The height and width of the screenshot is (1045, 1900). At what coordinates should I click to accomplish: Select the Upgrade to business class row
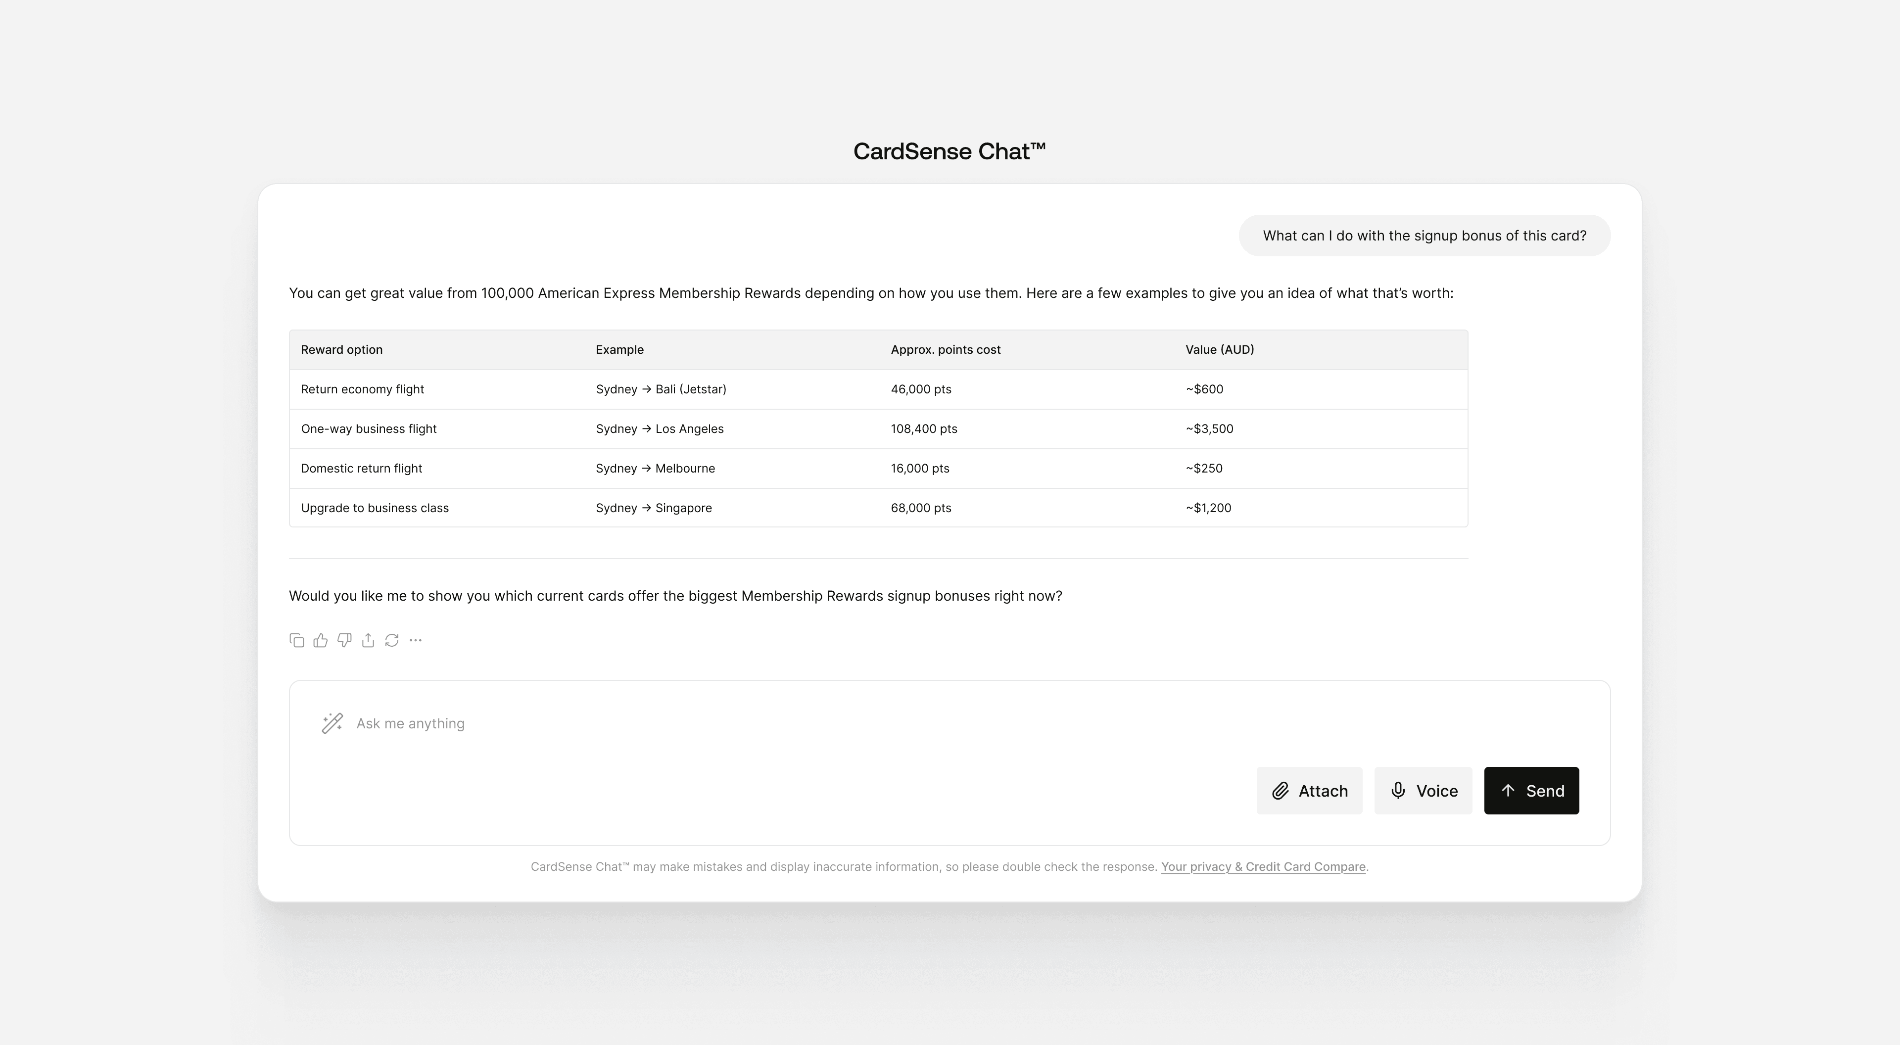[x=375, y=508]
